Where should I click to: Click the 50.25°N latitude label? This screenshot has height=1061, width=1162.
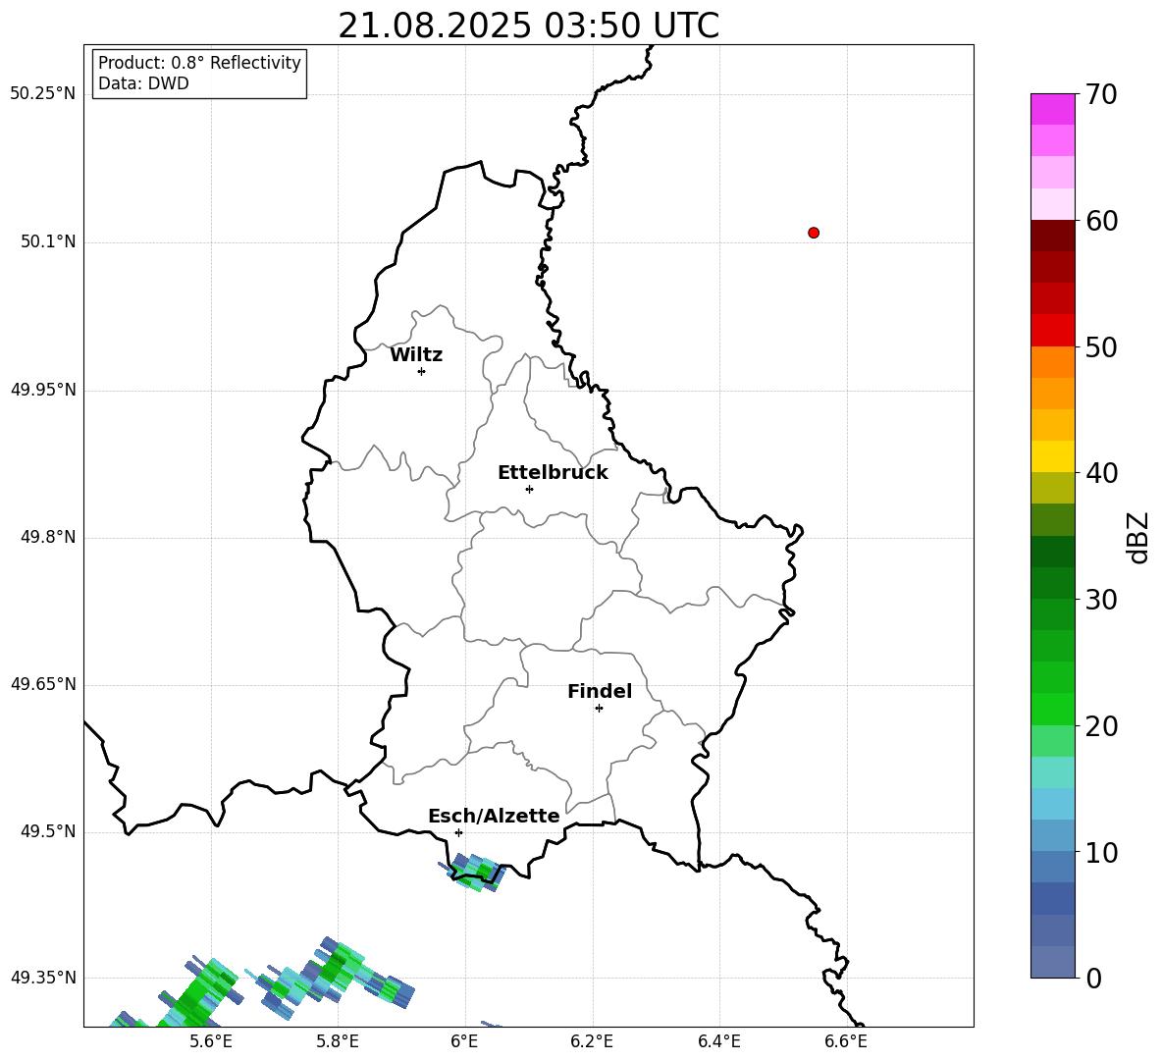(43, 94)
